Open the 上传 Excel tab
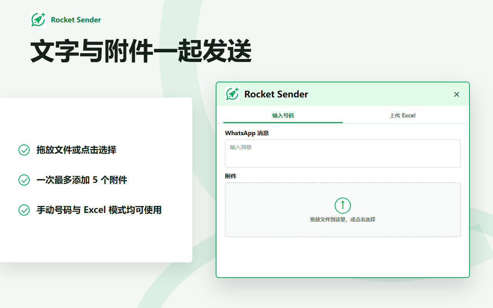 click(402, 115)
